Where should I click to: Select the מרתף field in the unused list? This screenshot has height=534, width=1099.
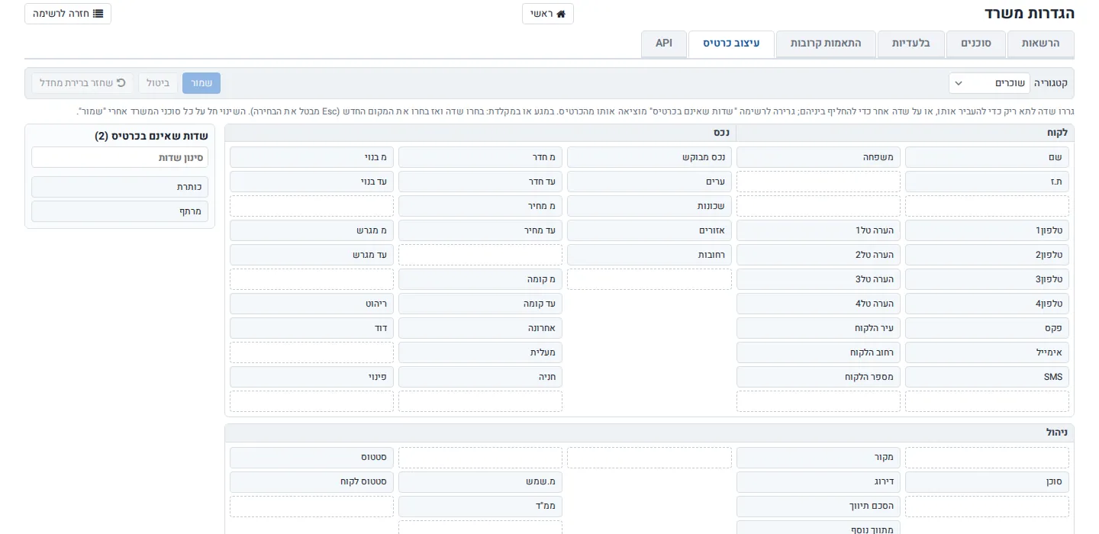click(x=120, y=211)
